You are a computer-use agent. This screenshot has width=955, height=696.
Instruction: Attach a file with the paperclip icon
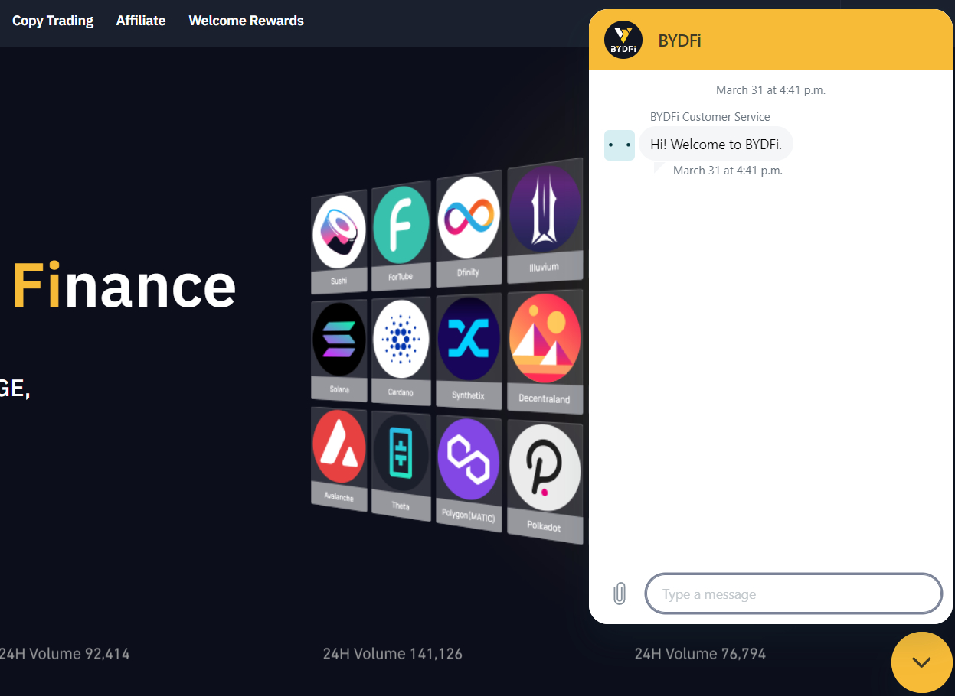[x=620, y=594]
